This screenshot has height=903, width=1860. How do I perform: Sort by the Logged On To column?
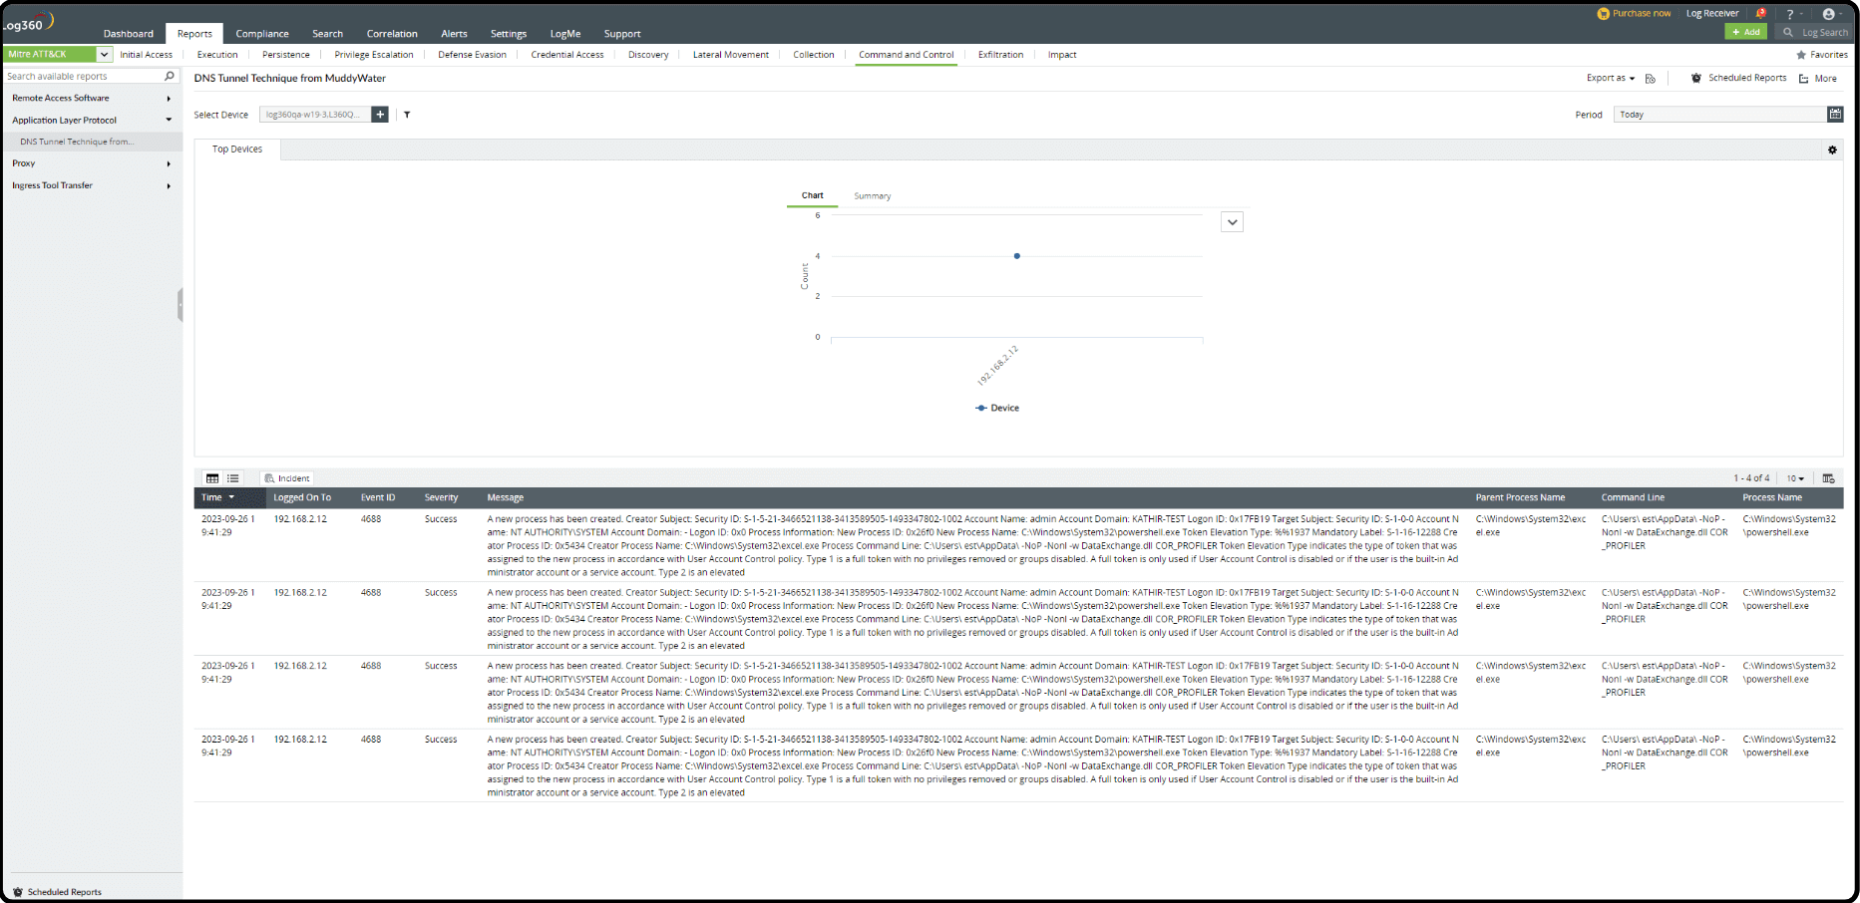[302, 497]
